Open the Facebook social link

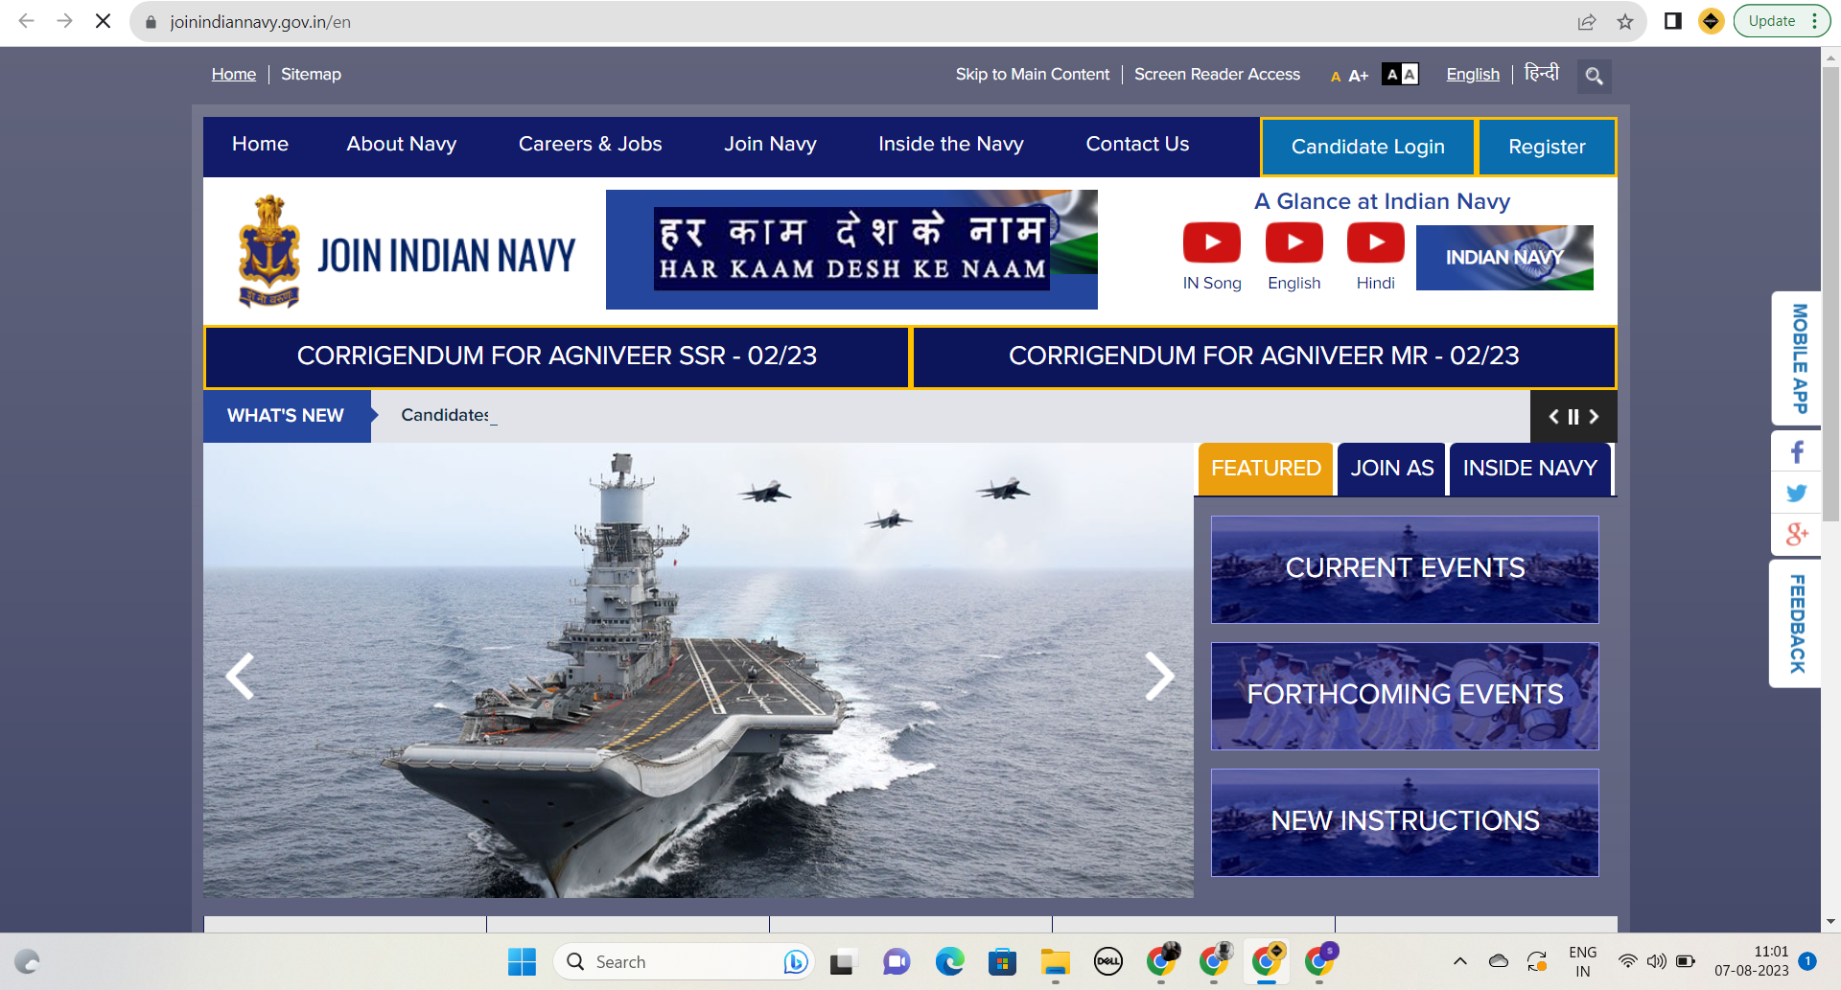click(x=1797, y=451)
